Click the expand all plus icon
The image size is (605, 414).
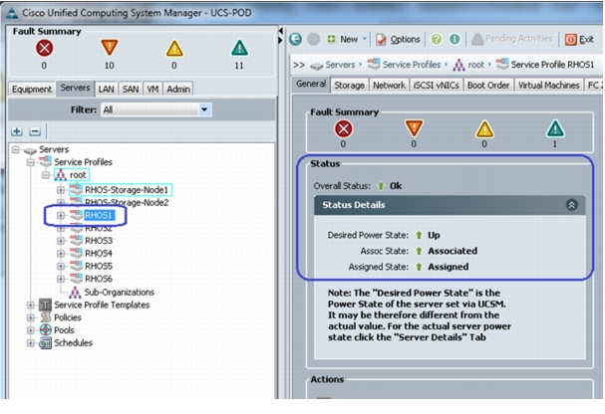[17, 131]
